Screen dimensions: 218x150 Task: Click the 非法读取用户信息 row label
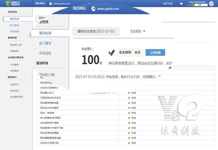point(49,123)
